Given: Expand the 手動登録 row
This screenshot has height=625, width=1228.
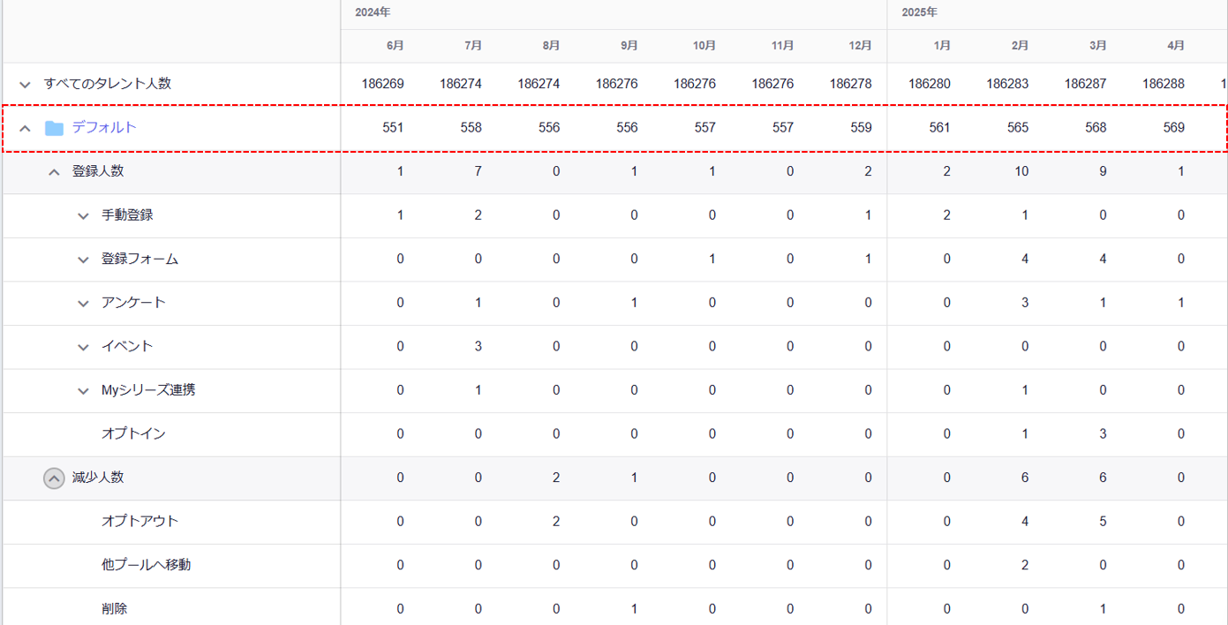Looking at the screenshot, I should pyautogui.click(x=83, y=216).
